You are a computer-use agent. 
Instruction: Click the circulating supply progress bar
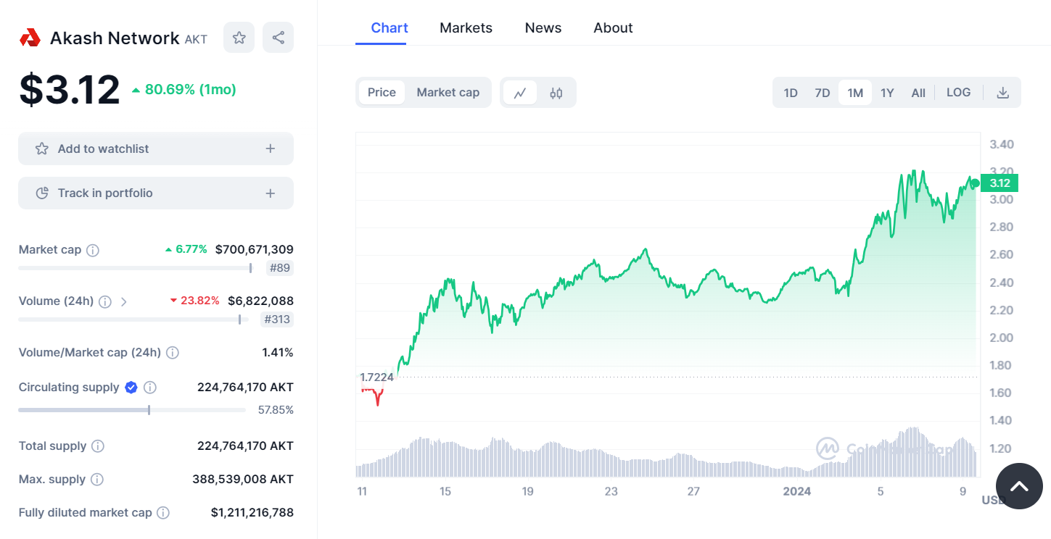[x=132, y=410]
